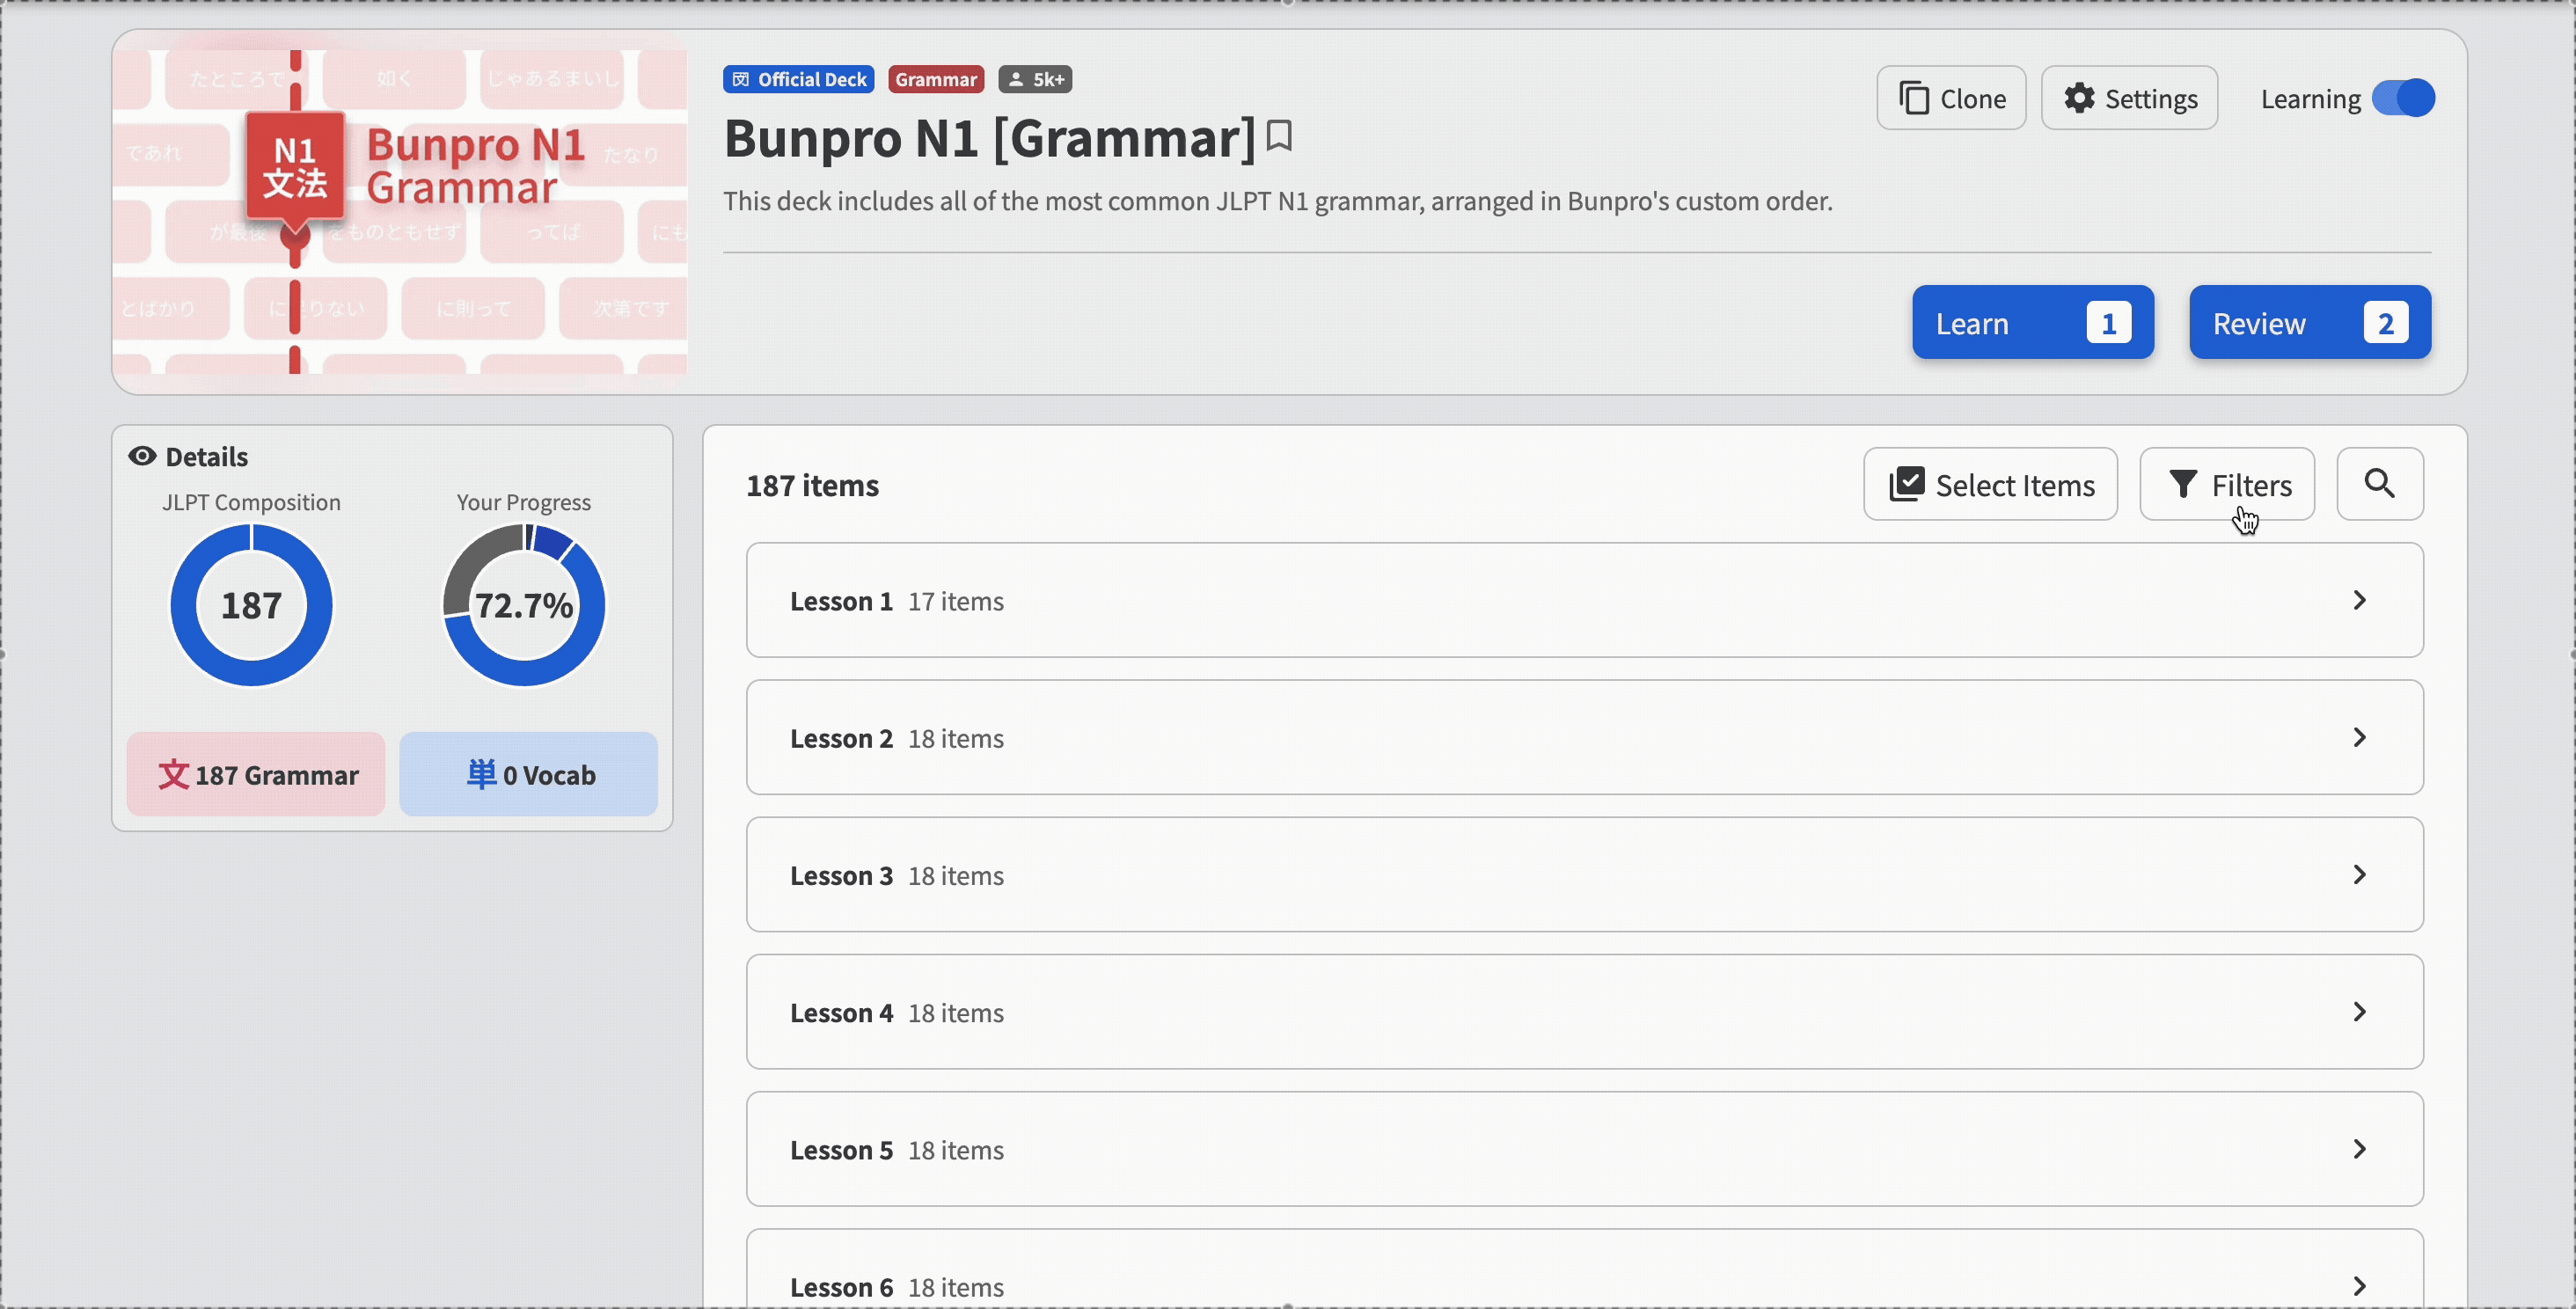This screenshot has height=1309, width=2576.
Task: Click the Clone button
Action: [1950, 98]
